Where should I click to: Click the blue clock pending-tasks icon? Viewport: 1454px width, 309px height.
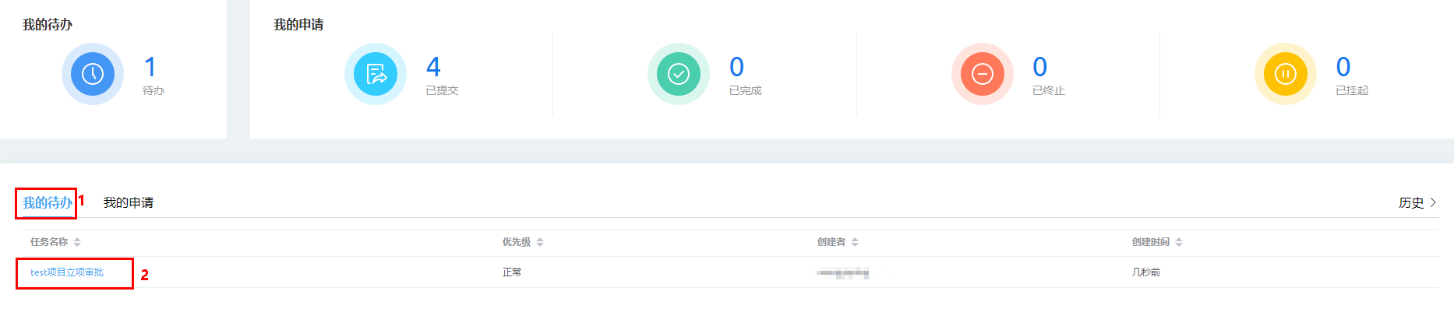(x=93, y=74)
